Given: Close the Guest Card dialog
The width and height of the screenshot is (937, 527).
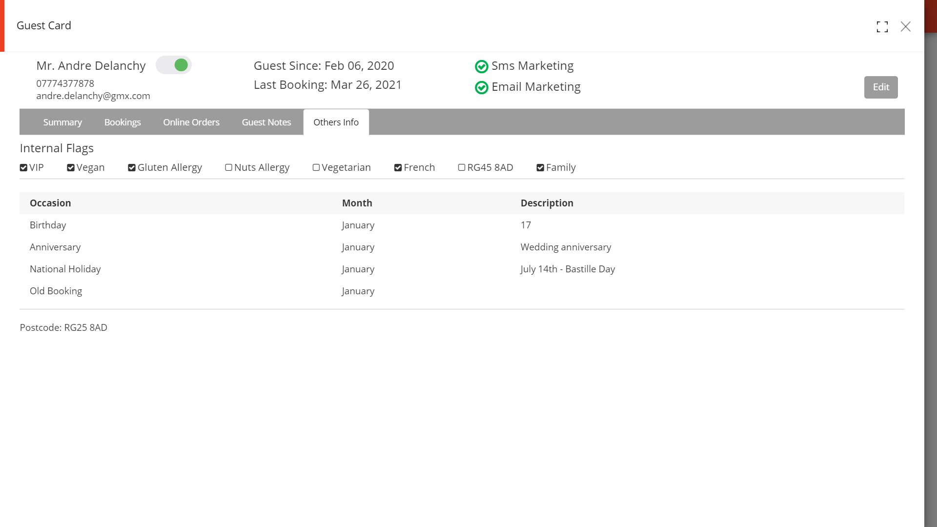Looking at the screenshot, I should pos(906,26).
